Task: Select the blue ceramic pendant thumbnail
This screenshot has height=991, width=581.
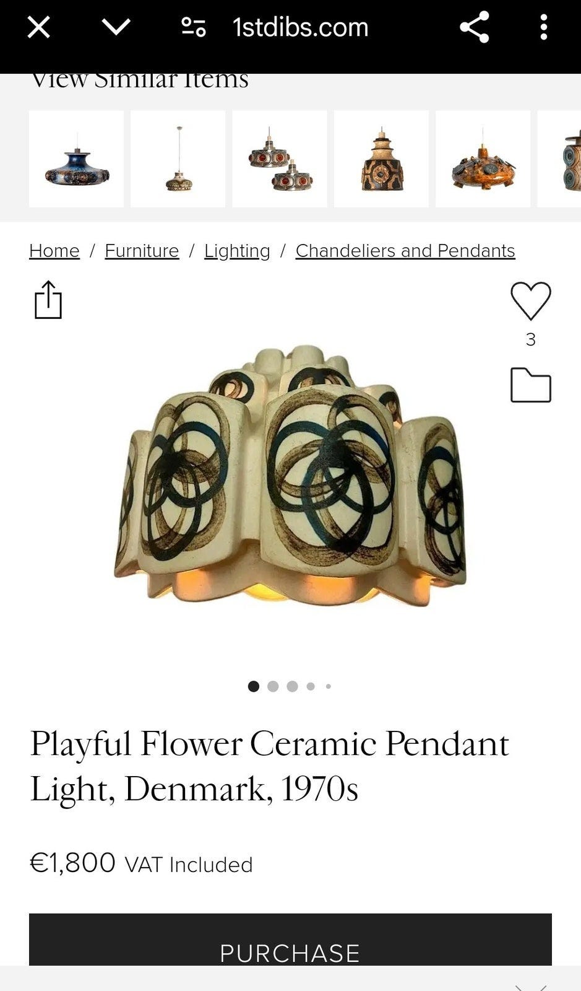Action: tap(77, 159)
